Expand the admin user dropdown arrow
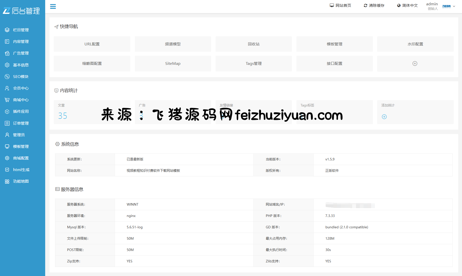Viewport: 462px width, 276px height. [454, 6]
